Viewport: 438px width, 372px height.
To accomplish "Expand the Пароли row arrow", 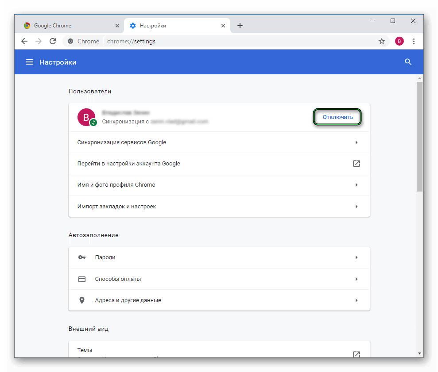I will coord(357,257).
